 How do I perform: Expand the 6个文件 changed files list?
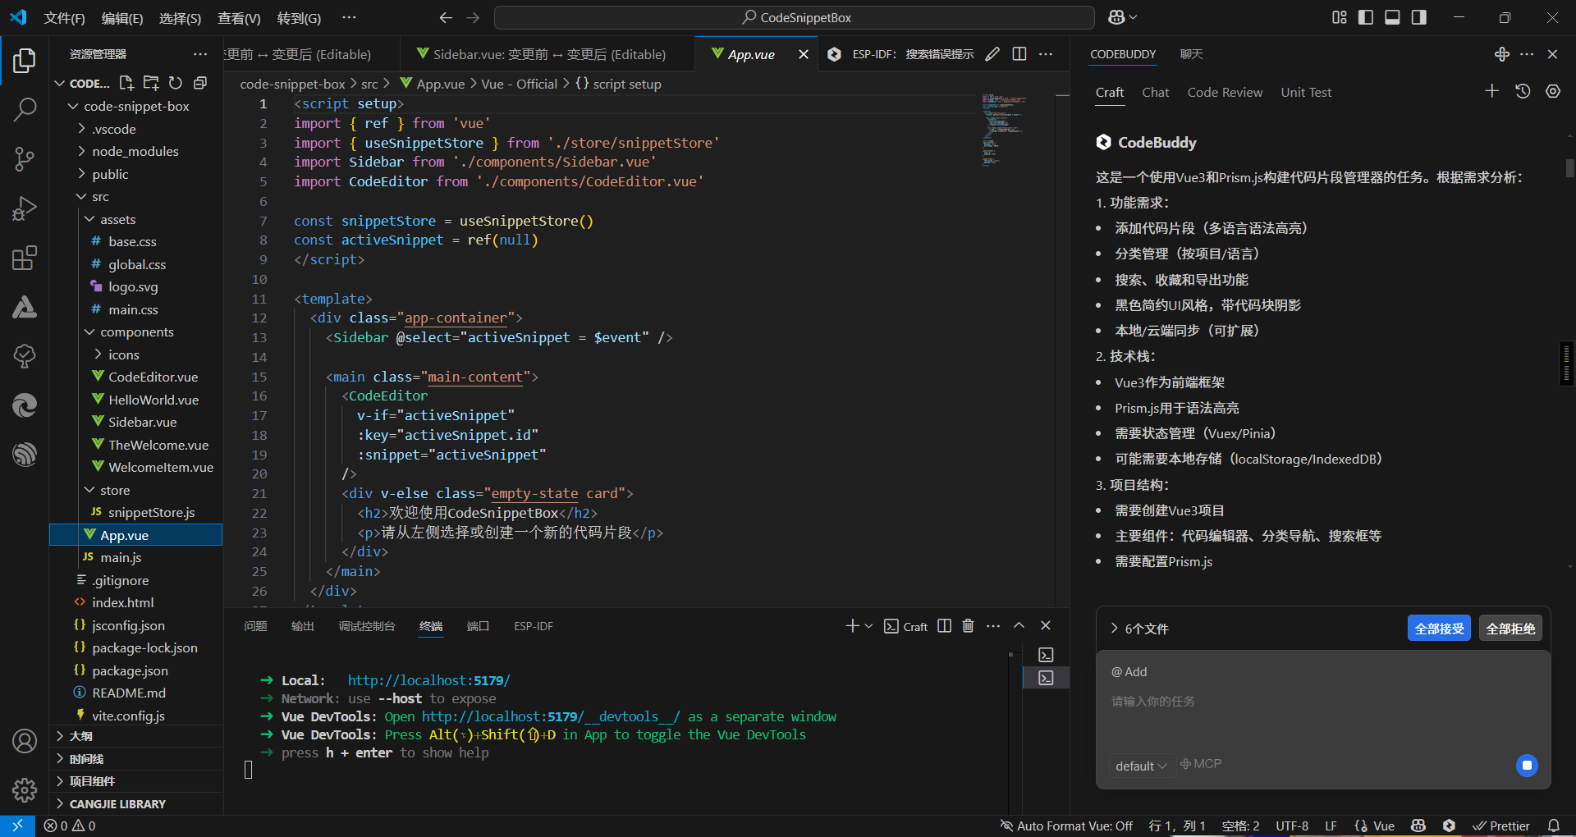point(1140,629)
